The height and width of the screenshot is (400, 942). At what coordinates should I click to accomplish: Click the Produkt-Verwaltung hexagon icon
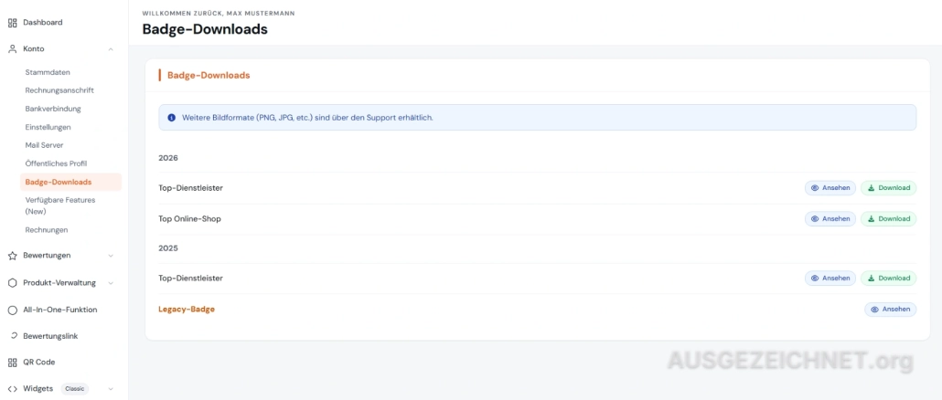pos(12,283)
